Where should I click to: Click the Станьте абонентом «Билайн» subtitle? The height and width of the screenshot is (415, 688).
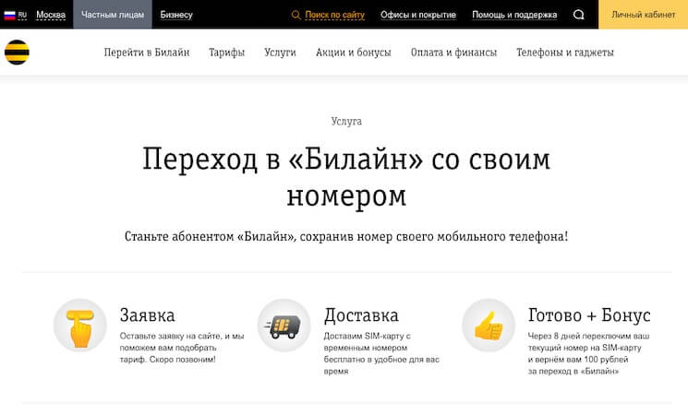click(346, 237)
